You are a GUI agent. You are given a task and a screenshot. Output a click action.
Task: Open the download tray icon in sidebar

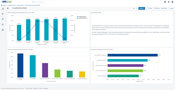click(3, 24)
